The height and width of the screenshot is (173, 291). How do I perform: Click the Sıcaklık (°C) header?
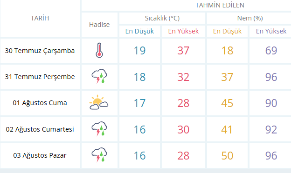click(x=162, y=18)
